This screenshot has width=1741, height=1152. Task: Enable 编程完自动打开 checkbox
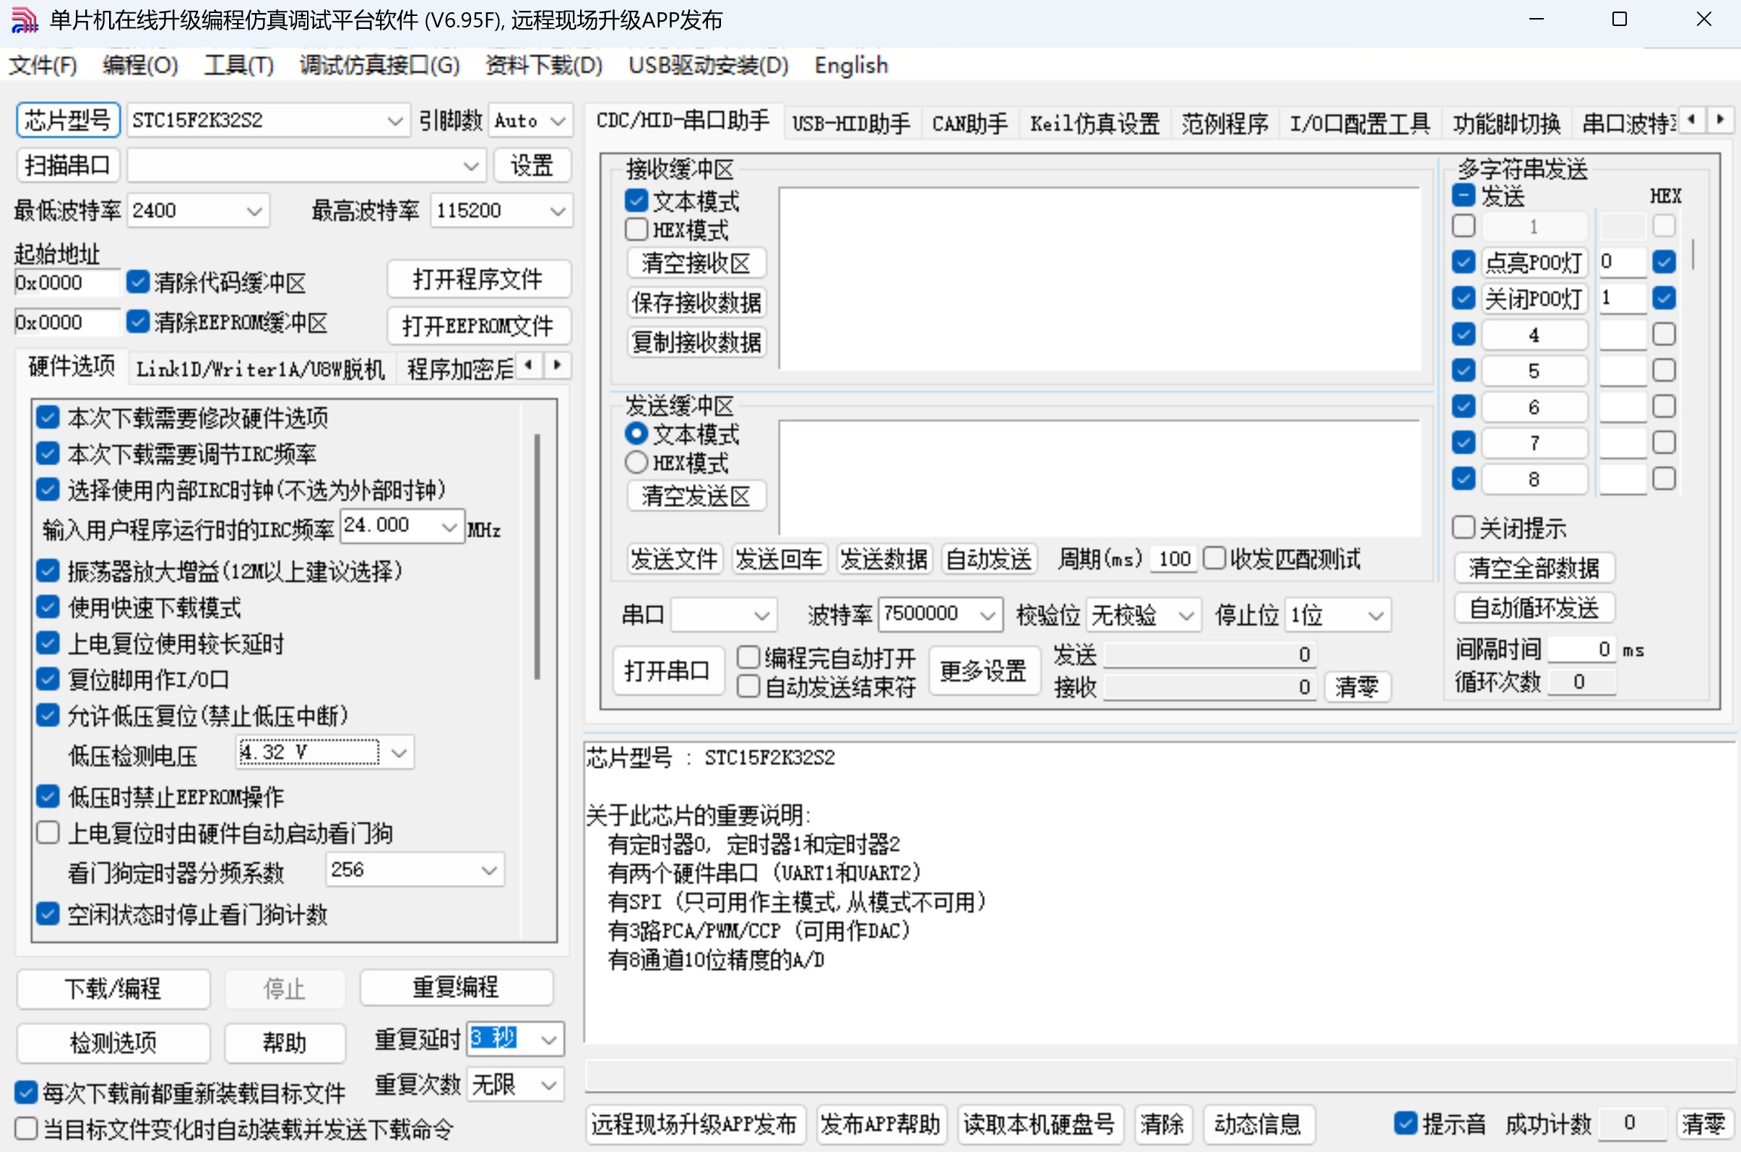[x=748, y=656]
